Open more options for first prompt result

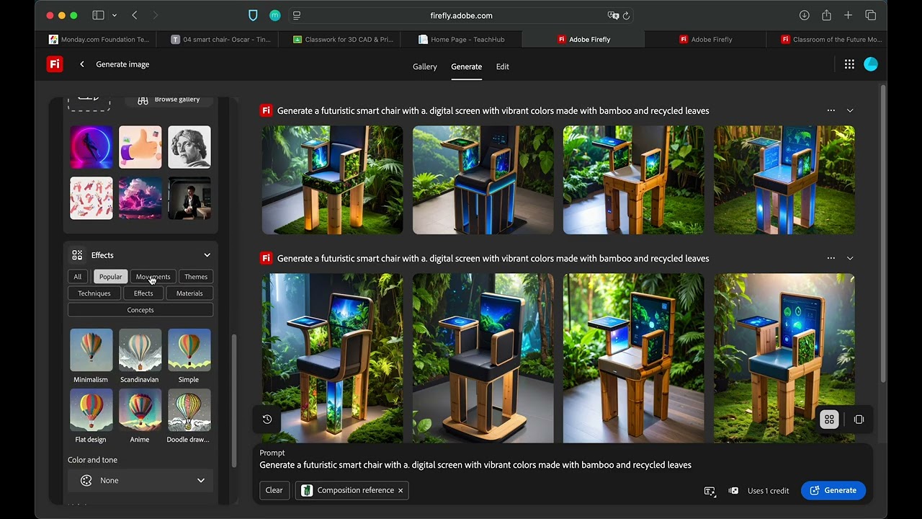point(831,110)
